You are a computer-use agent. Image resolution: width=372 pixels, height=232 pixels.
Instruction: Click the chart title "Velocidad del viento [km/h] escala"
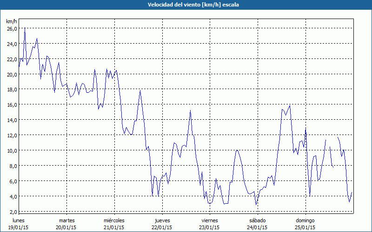[x=186, y=5]
